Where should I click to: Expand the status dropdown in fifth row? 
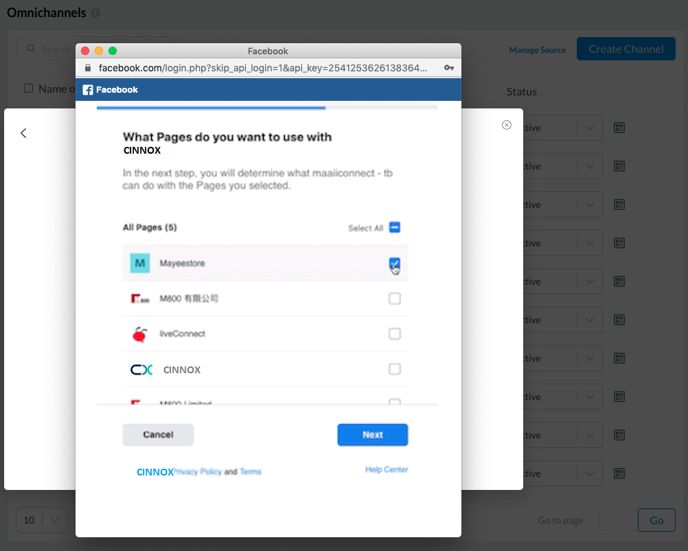pyautogui.click(x=589, y=281)
